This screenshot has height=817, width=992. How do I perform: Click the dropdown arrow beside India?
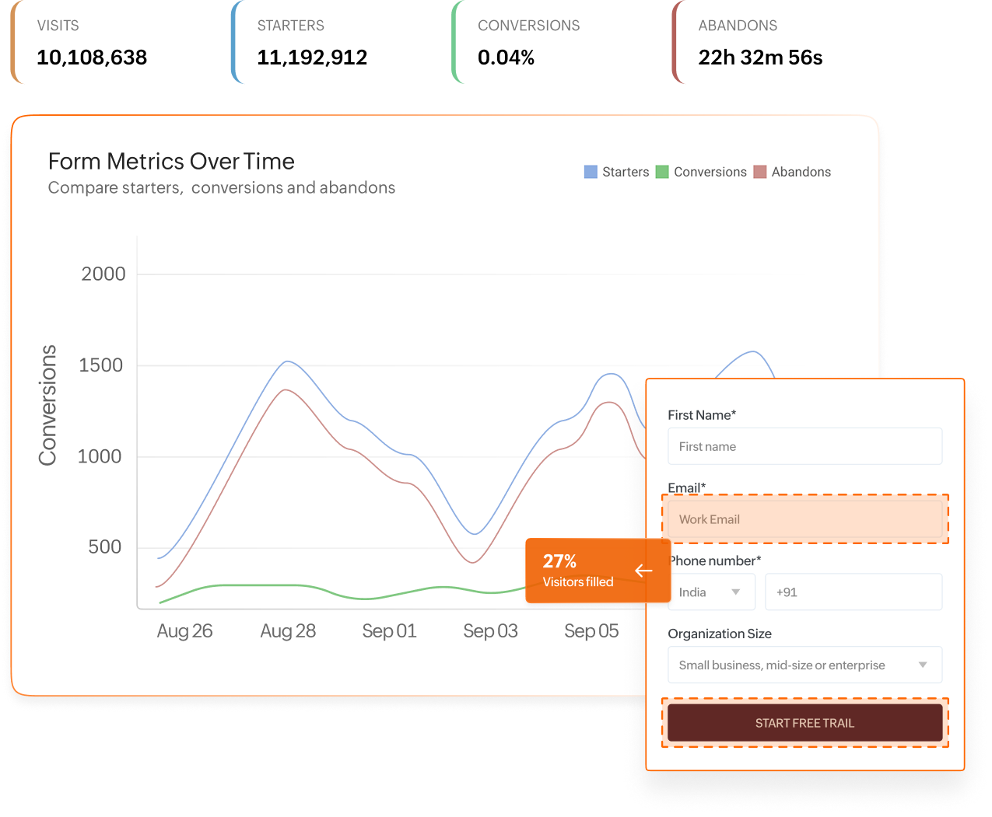pyautogui.click(x=736, y=592)
